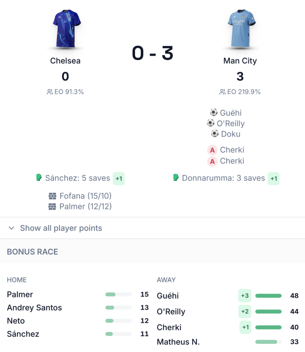The height and width of the screenshot is (352, 305).
Task: Click the football icon beside Guéhi
Action: [214, 112]
